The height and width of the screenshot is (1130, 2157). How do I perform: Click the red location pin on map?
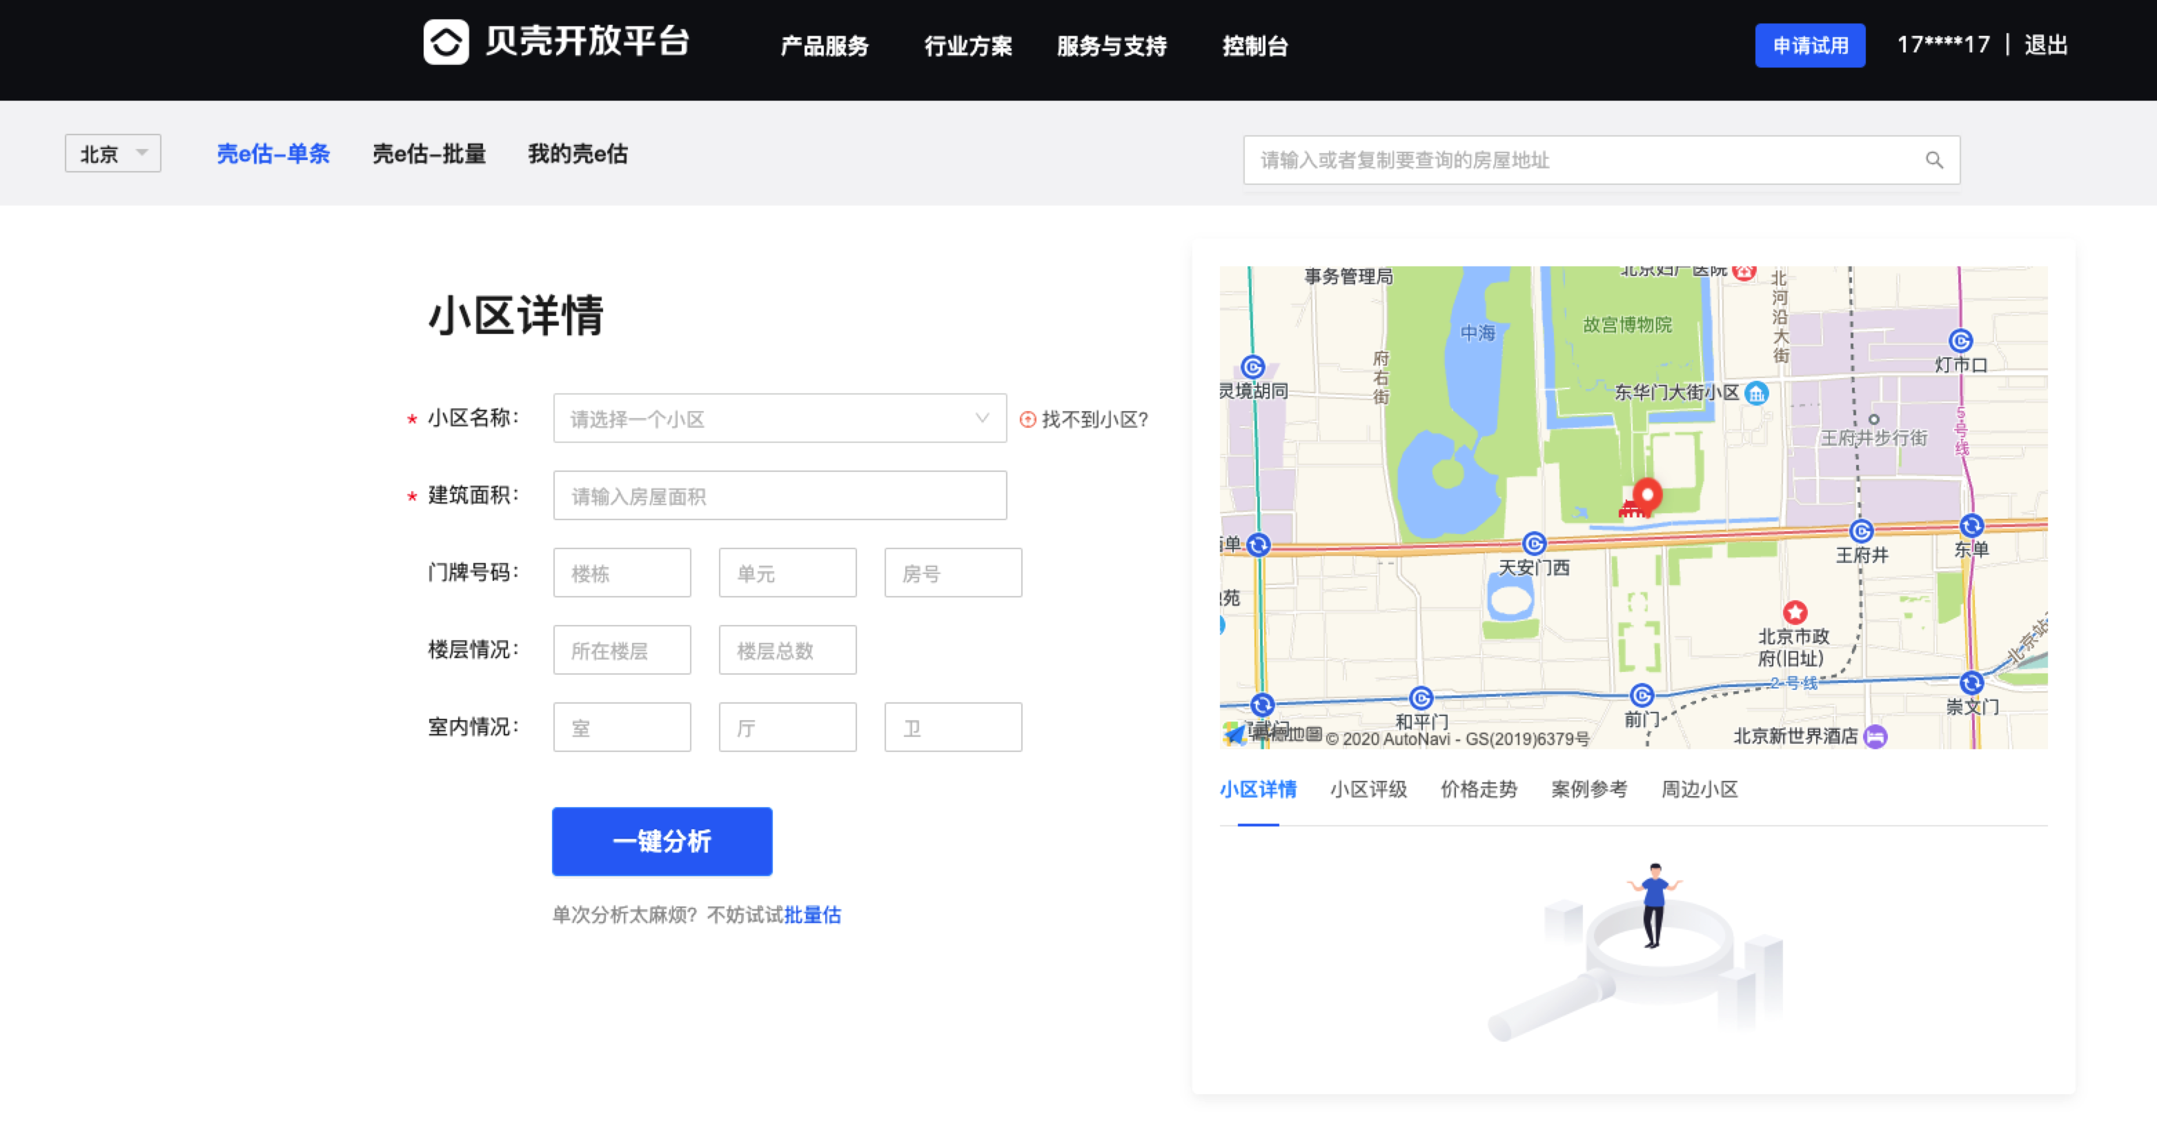pyautogui.click(x=1647, y=495)
